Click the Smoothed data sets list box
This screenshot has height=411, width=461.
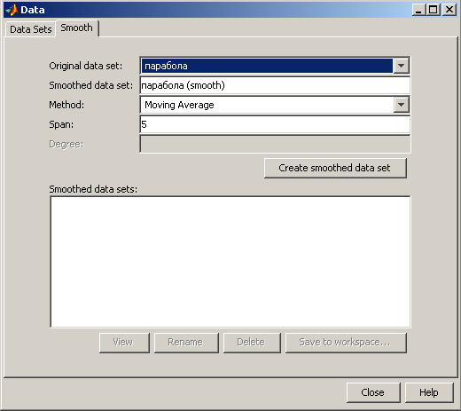(230, 262)
